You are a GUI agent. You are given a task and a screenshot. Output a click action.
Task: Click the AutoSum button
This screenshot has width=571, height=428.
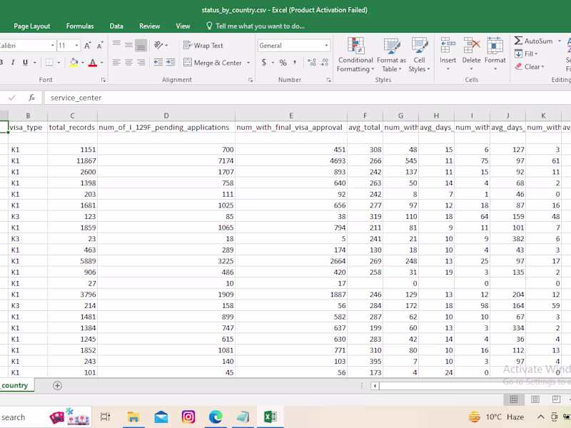point(532,41)
